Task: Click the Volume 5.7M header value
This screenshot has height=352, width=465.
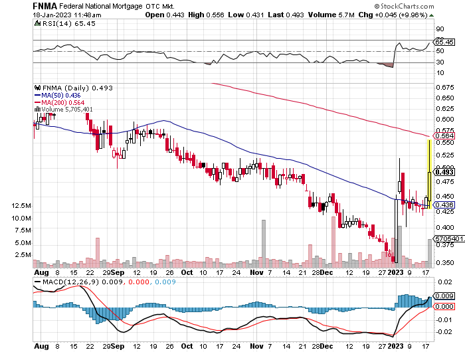Action: 331,15
